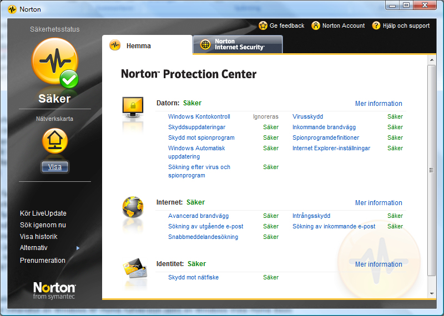
Task: Click the Ge feedback star icon
Action: pos(263,26)
